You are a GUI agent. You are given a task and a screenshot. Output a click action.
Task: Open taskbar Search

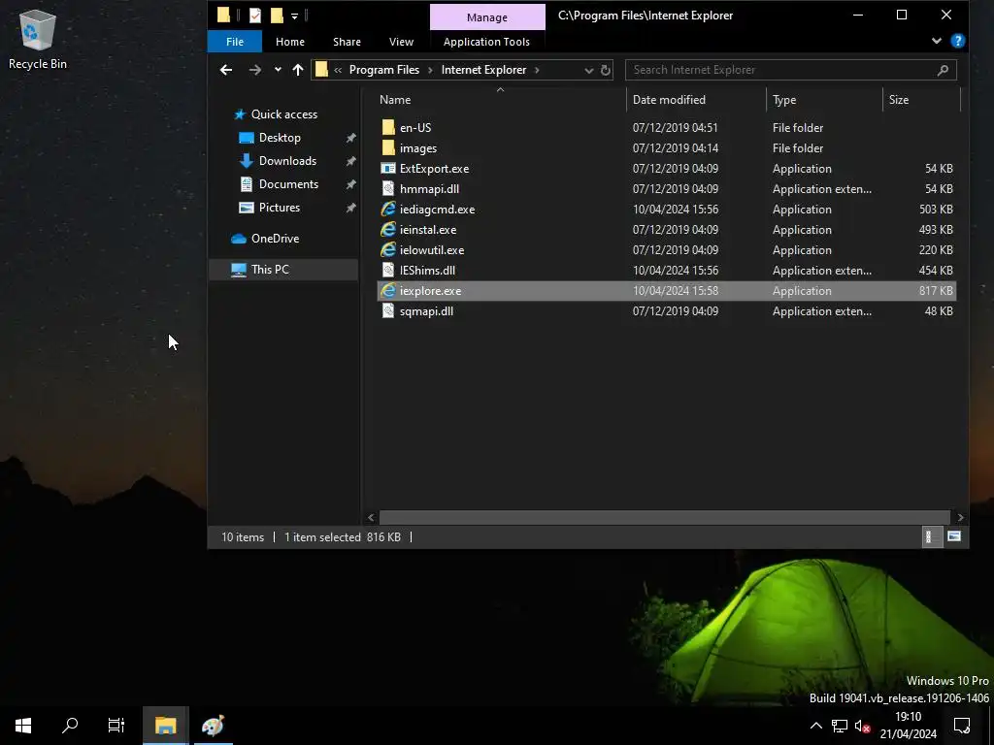click(70, 726)
